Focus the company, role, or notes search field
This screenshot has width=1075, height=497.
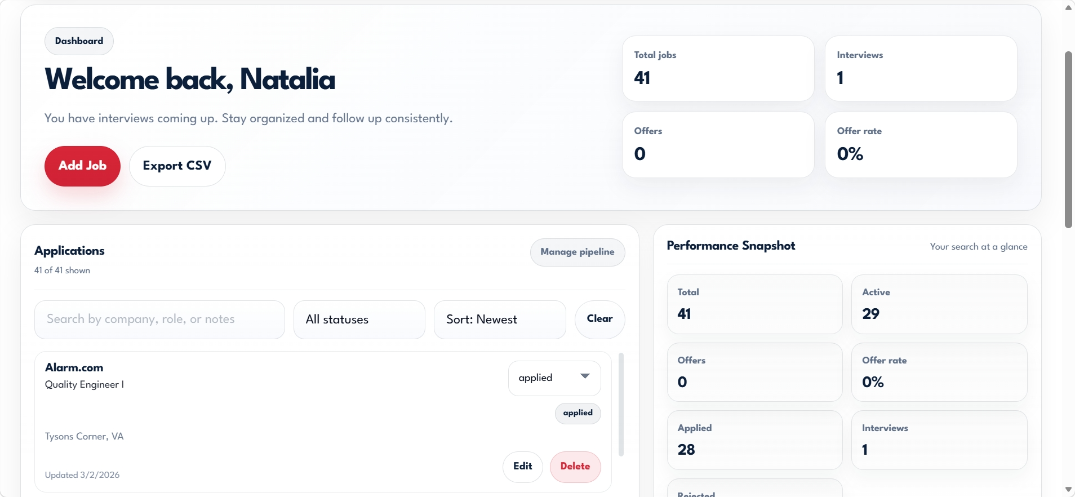tap(159, 319)
